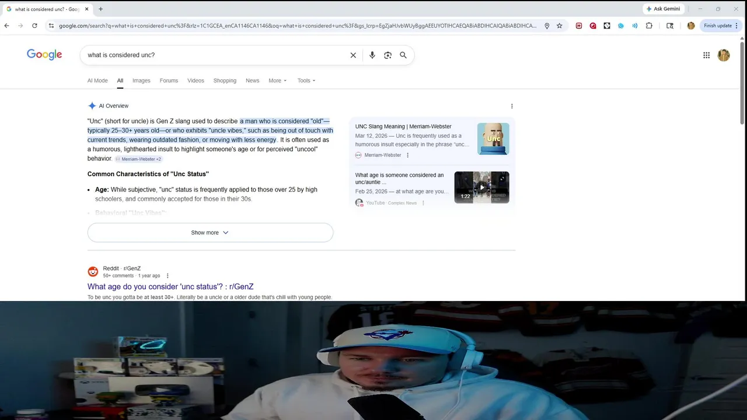Submit the search with the magnifier icon
Image resolution: width=747 pixels, height=420 pixels.
point(403,55)
